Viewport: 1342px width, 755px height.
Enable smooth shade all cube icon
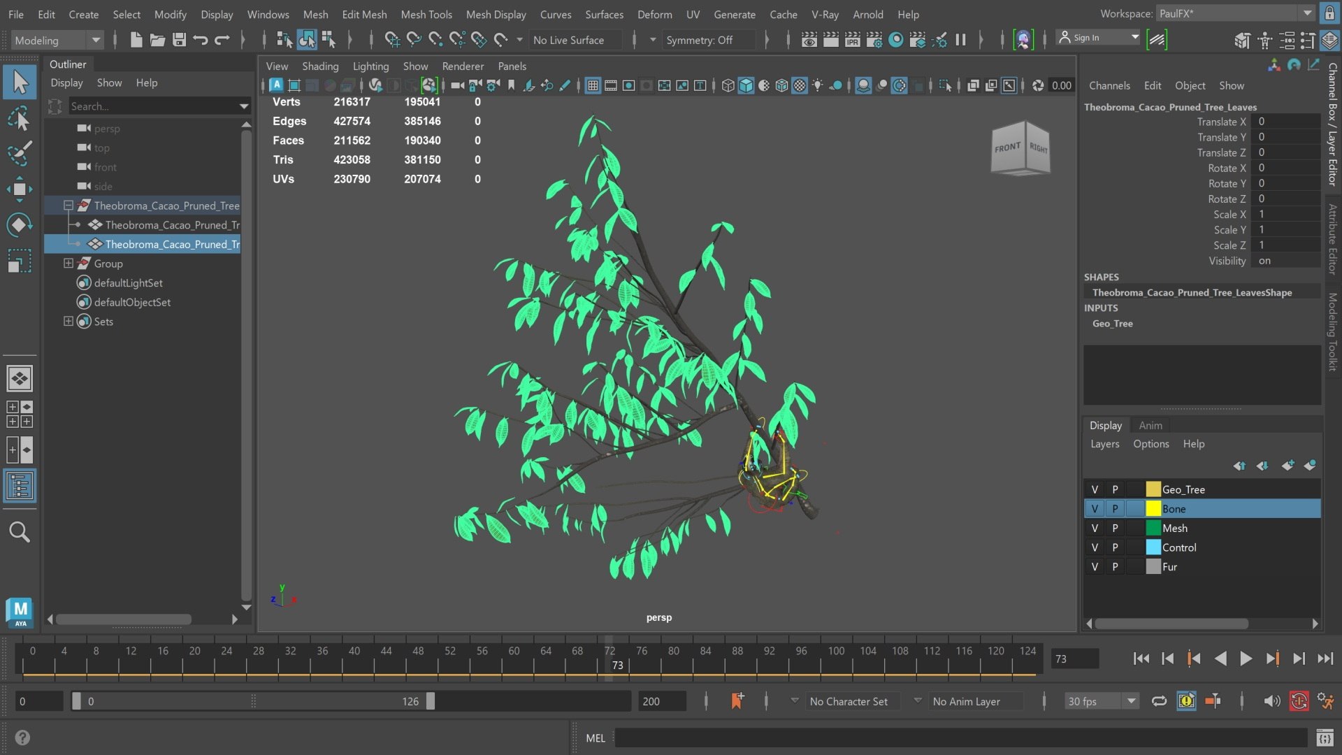click(746, 85)
